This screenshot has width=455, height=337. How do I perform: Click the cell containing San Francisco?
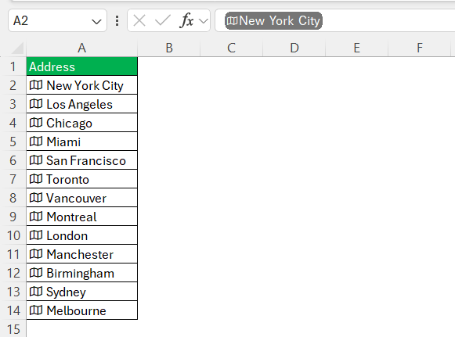point(81,160)
